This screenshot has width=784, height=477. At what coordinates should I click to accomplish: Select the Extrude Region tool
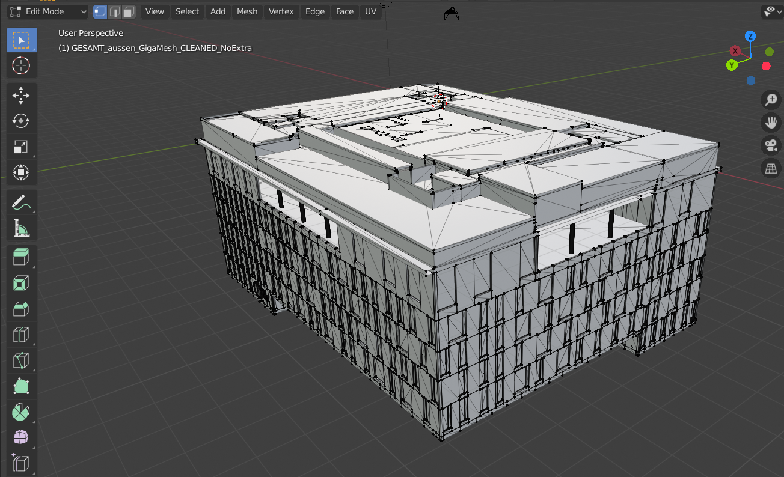[22, 258]
